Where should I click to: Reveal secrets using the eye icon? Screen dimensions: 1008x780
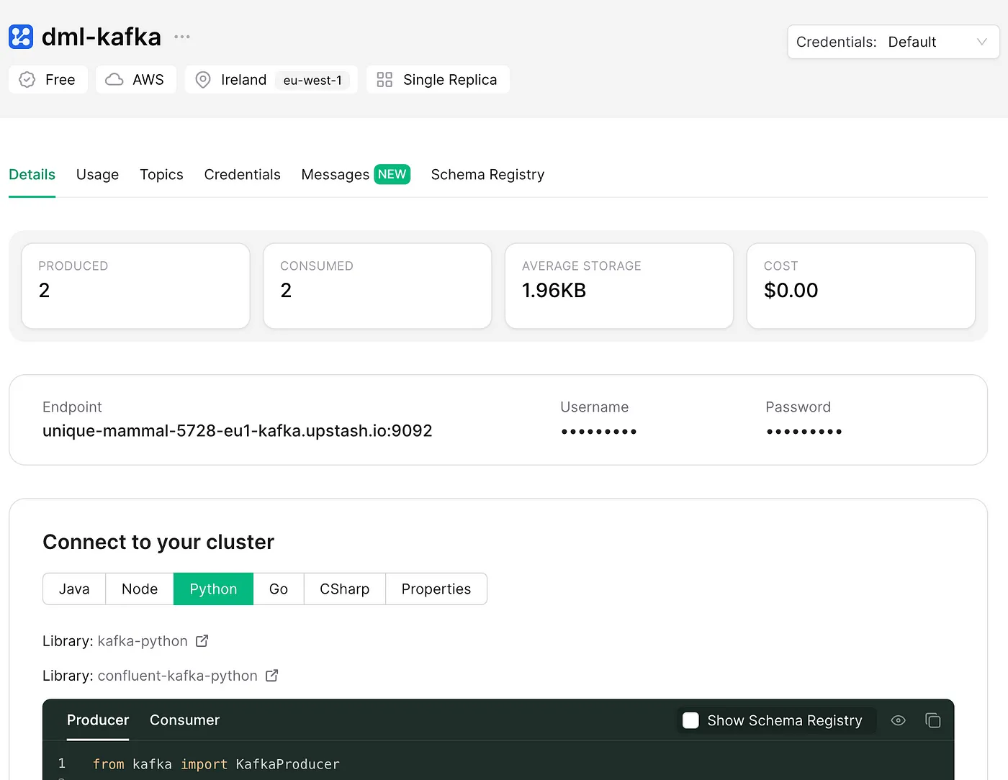(x=898, y=720)
